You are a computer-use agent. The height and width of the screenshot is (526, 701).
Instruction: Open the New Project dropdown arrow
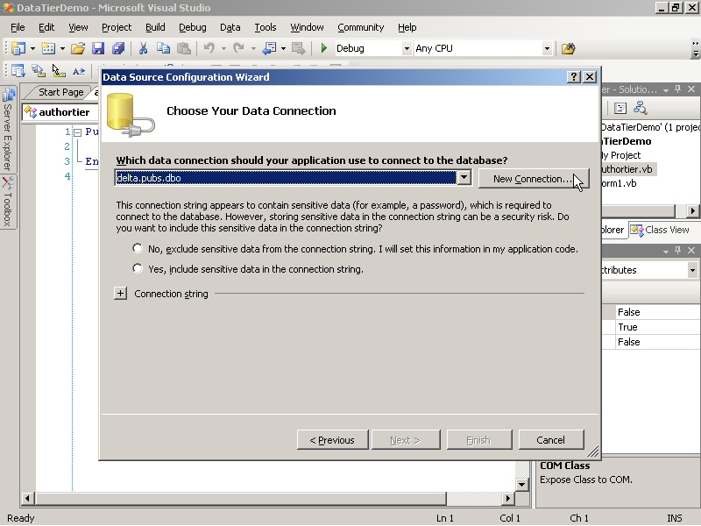[32, 48]
